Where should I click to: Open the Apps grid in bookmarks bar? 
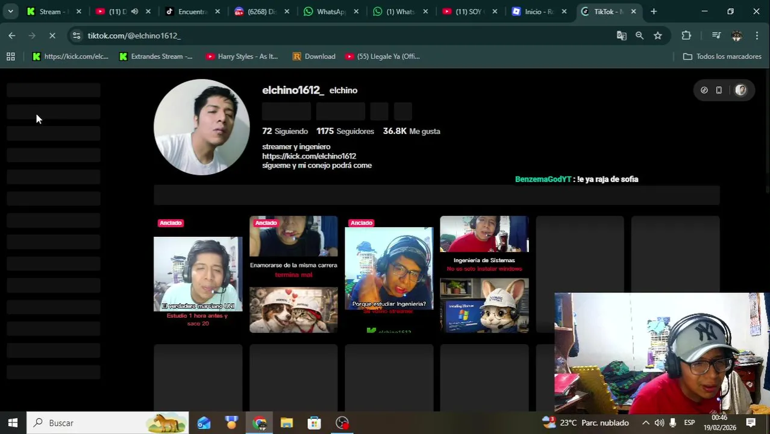tap(10, 56)
